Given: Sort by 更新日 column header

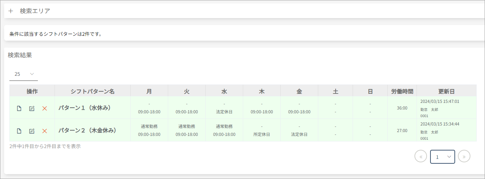Looking at the screenshot, I should coord(446,91).
